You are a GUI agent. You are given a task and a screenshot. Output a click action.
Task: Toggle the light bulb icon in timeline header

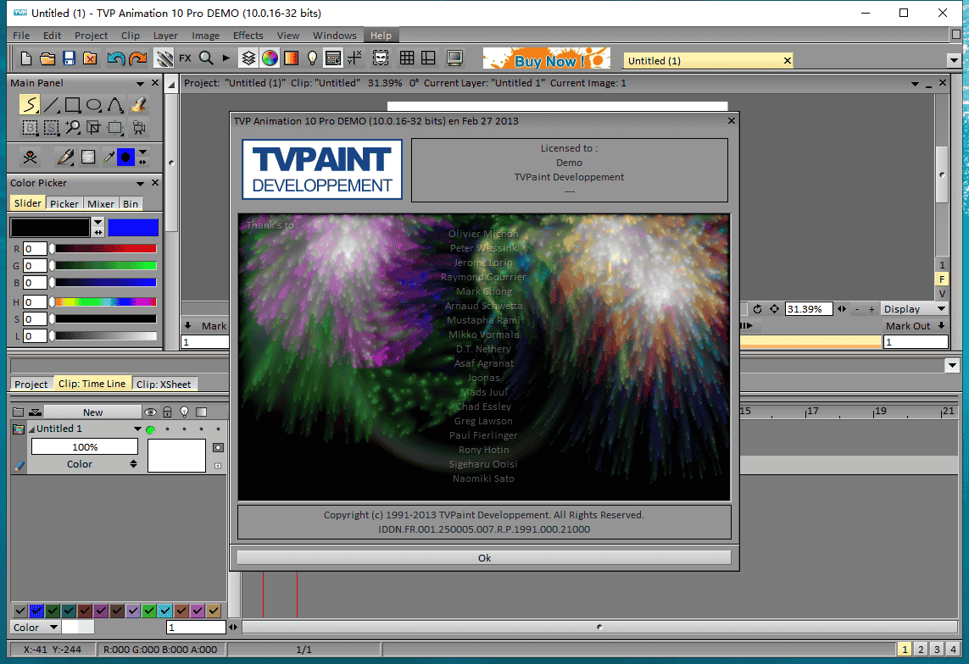click(183, 412)
